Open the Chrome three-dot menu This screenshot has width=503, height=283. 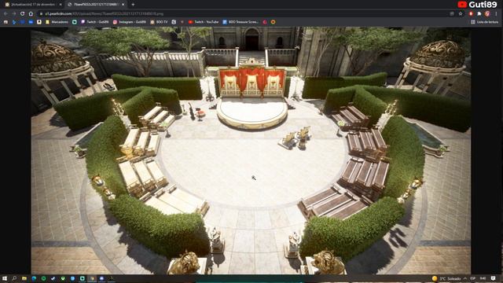pyautogui.click(x=496, y=14)
